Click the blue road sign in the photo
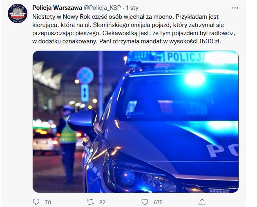The image size is (257, 207). click(x=85, y=75)
